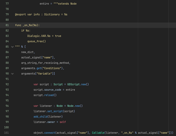
Task: Click 'GDScript.new()' on line 92
Action: point(78,84)
